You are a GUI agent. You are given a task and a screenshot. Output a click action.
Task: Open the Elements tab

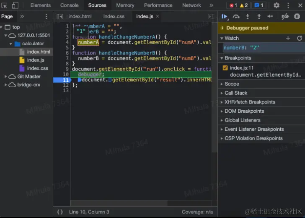click(x=41, y=5)
